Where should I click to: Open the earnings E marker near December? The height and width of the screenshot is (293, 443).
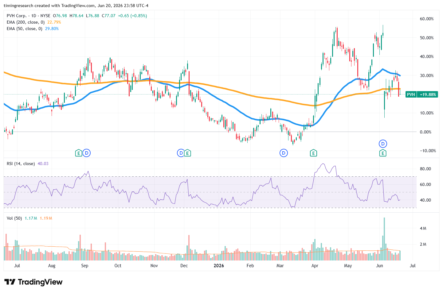[187, 153]
